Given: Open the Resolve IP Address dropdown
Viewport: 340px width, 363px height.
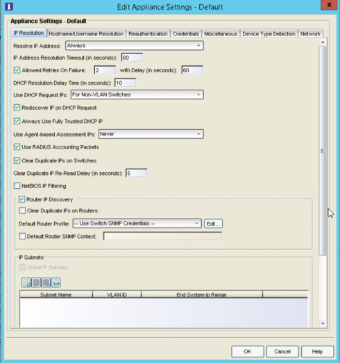Looking at the screenshot, I should 135,46.
